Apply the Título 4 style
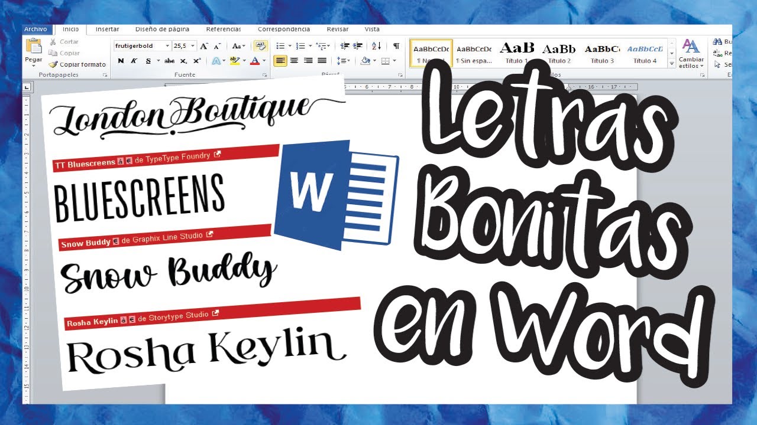 [645, 53]
